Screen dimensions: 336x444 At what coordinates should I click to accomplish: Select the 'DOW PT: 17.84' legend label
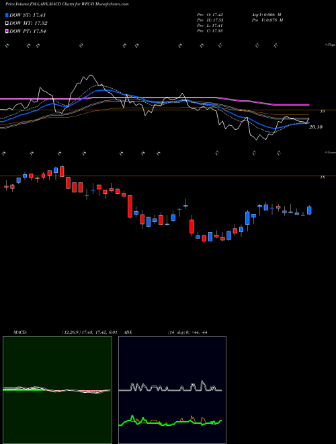(28, 31)
